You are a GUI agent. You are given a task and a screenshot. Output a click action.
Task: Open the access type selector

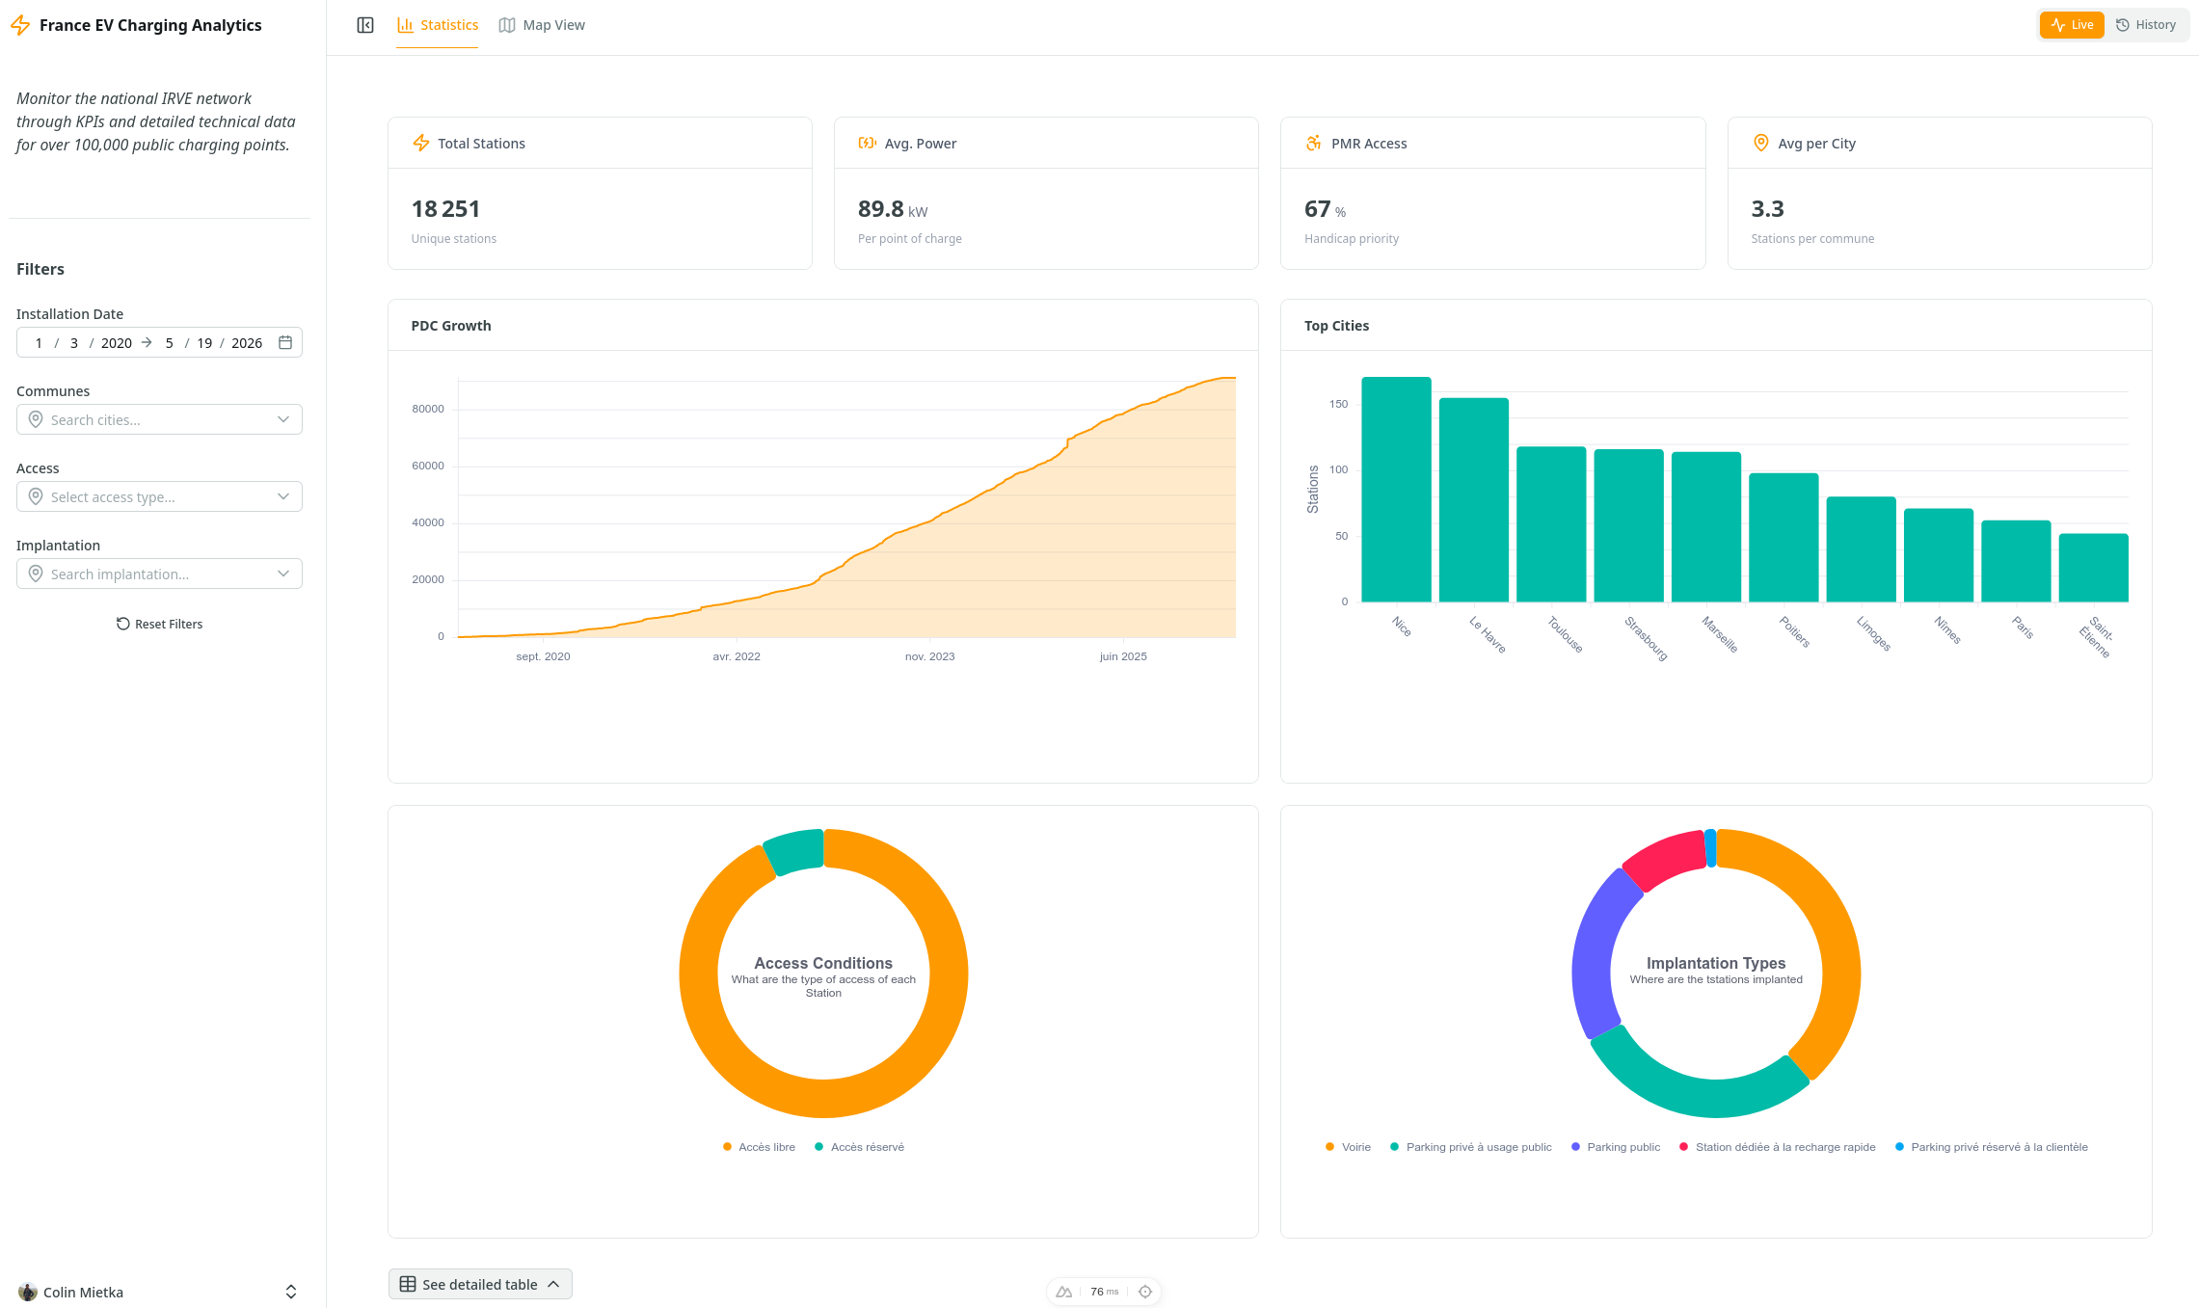click(159, 496)
